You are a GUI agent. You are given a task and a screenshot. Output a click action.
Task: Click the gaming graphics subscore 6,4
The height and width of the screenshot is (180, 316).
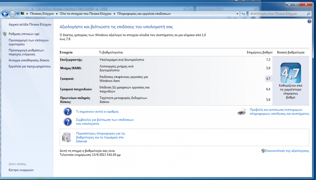[268, 89]
